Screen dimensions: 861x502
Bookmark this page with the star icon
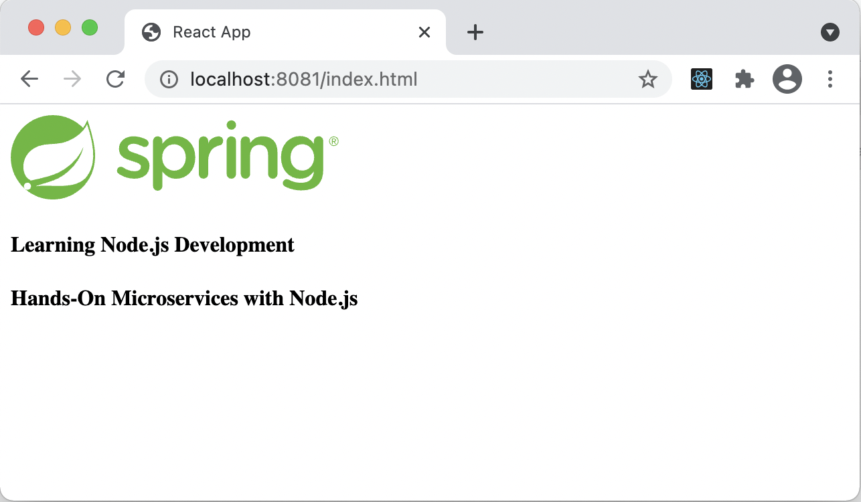pyautogui.click(x=647, y=80)
